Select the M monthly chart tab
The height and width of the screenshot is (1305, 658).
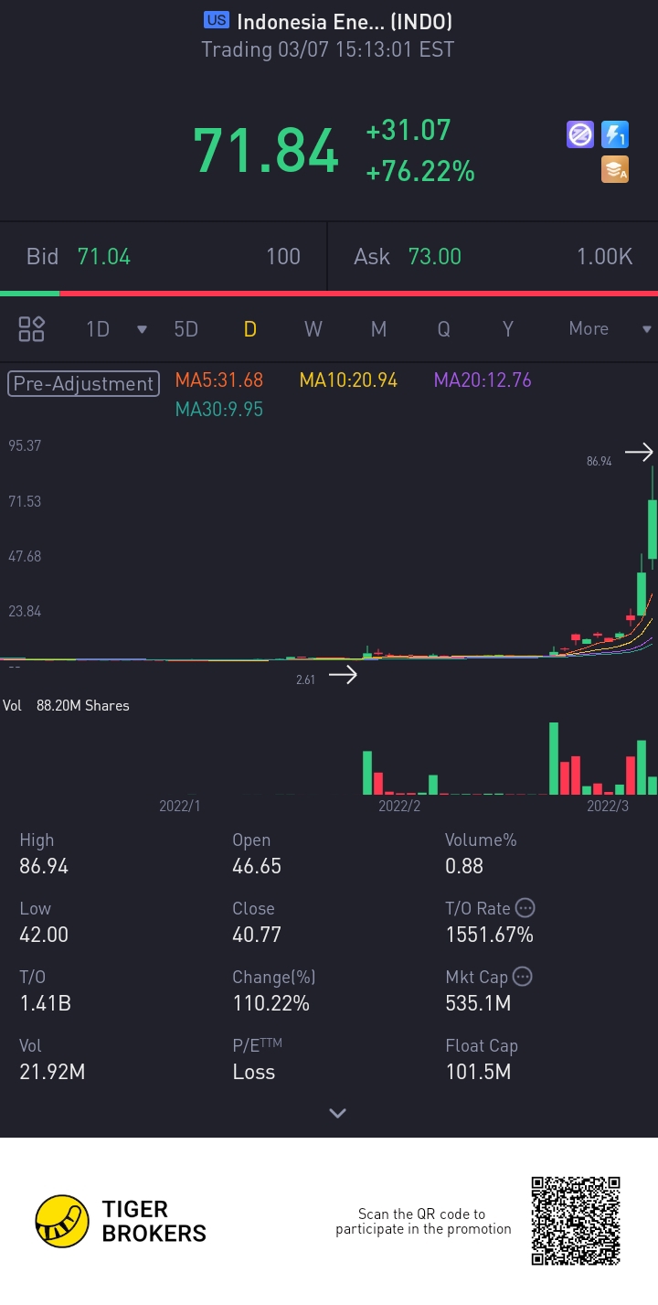click(378, 329)
